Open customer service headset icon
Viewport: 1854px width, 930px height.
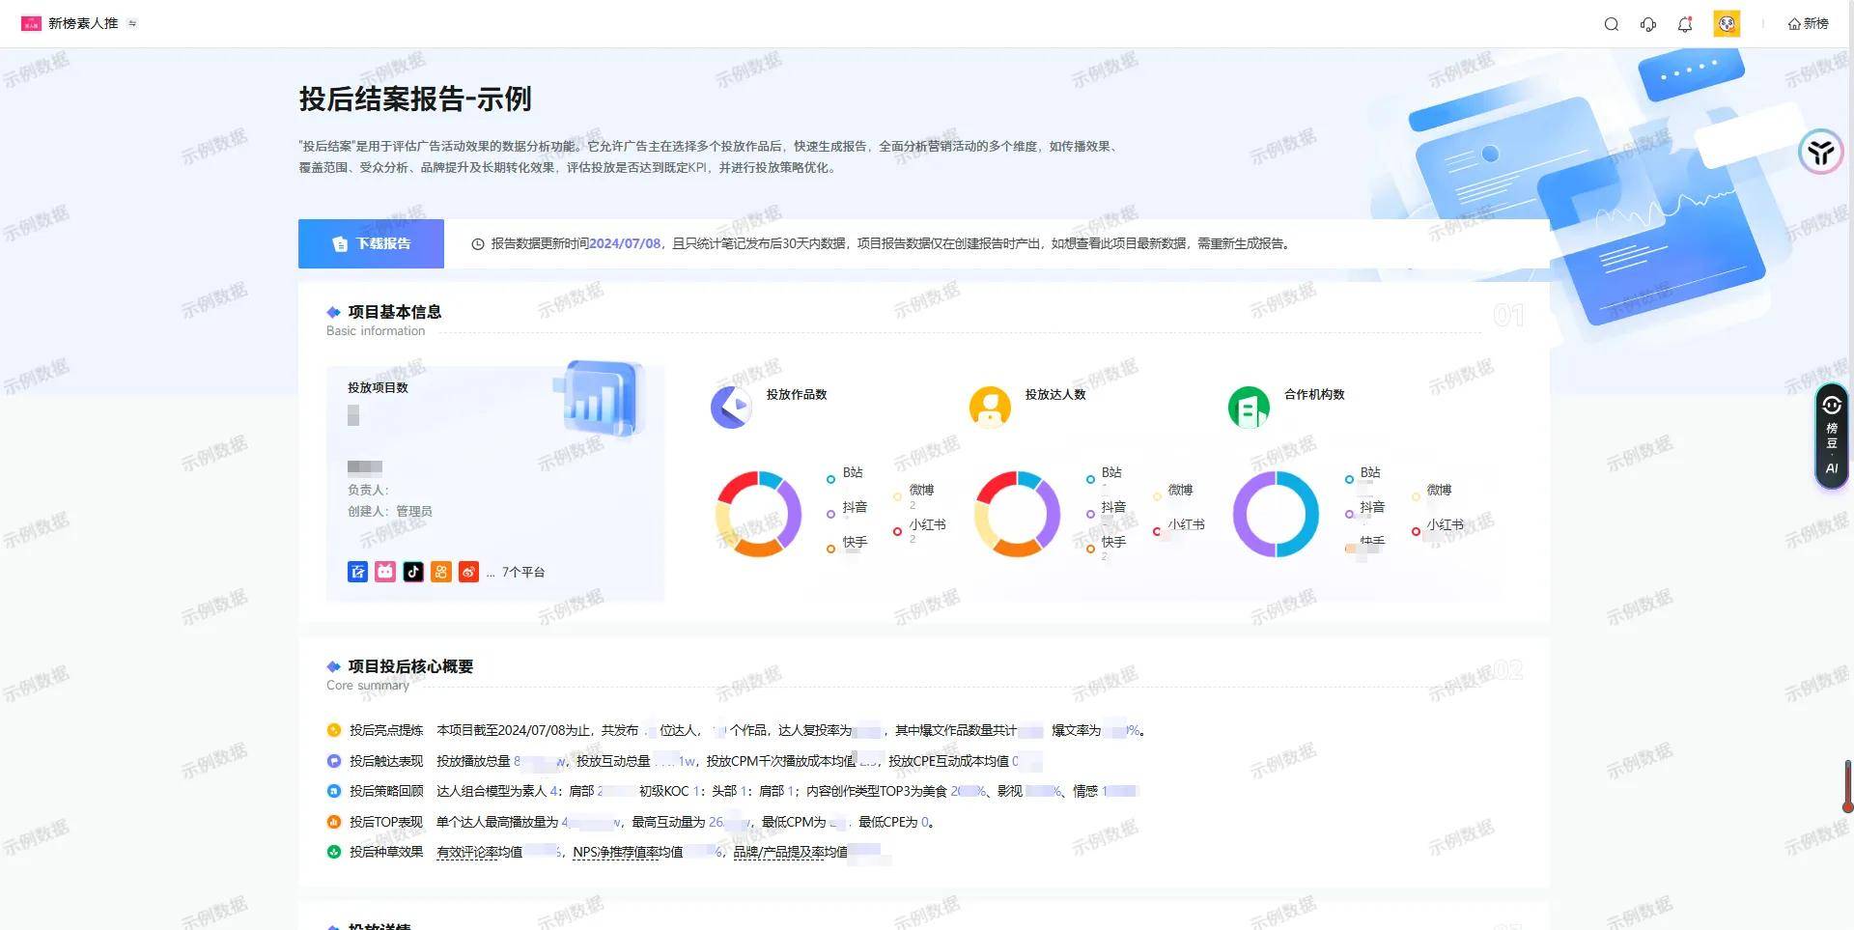tap(1648, 24)
